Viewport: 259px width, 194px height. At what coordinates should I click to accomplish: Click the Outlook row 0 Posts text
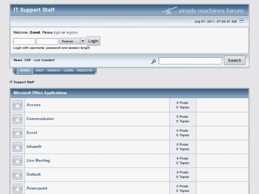[182, 172]
